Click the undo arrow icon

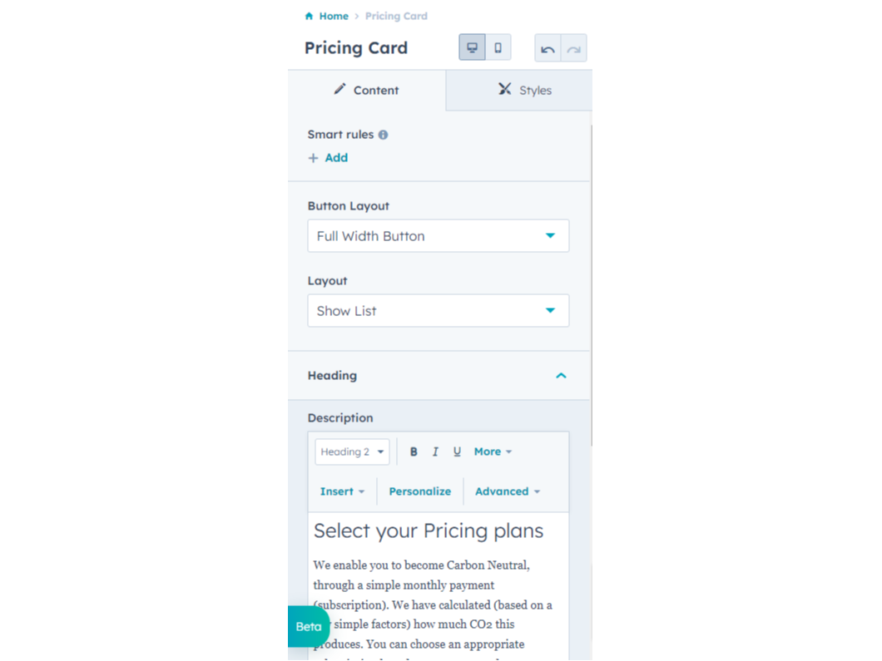click(548, 48)
